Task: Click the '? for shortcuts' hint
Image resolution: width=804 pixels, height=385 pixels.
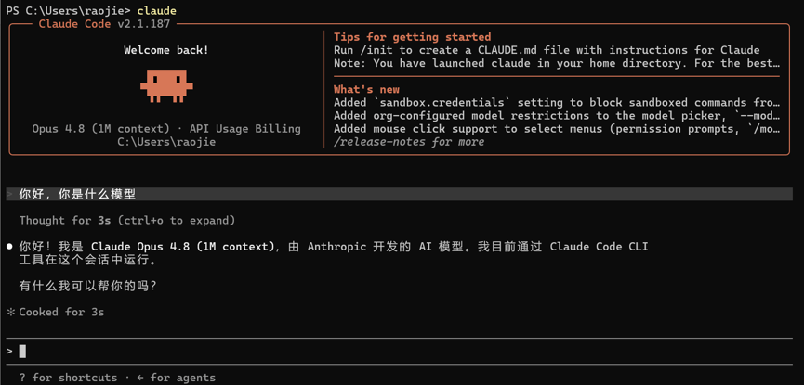Action: click(68, 378)
